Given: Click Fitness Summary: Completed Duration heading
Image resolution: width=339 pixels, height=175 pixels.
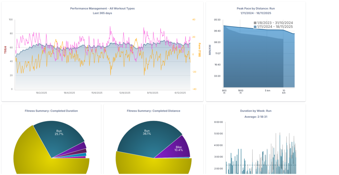Looking at the screenshot, I should coord(51,111).
